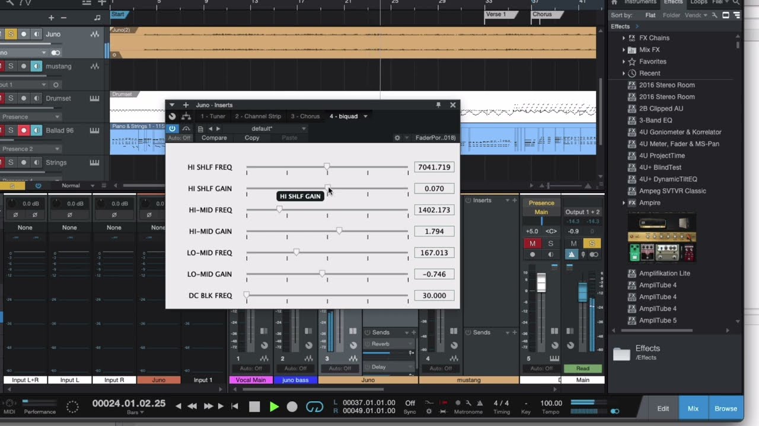Add insert with plus in Juno Inserts header
759x426 pixels.
point(186,105)
